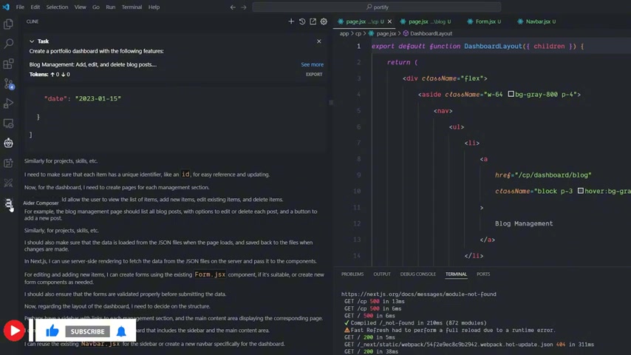
Task: Click the Navbar.jsx inline code in Cline
Action: pos(100,344)
